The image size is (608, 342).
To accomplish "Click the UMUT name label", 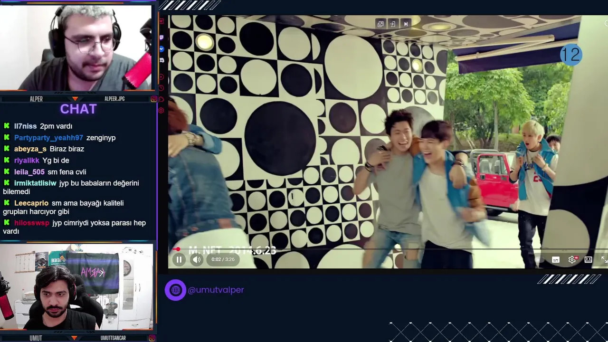I will [x=36, y=338].
